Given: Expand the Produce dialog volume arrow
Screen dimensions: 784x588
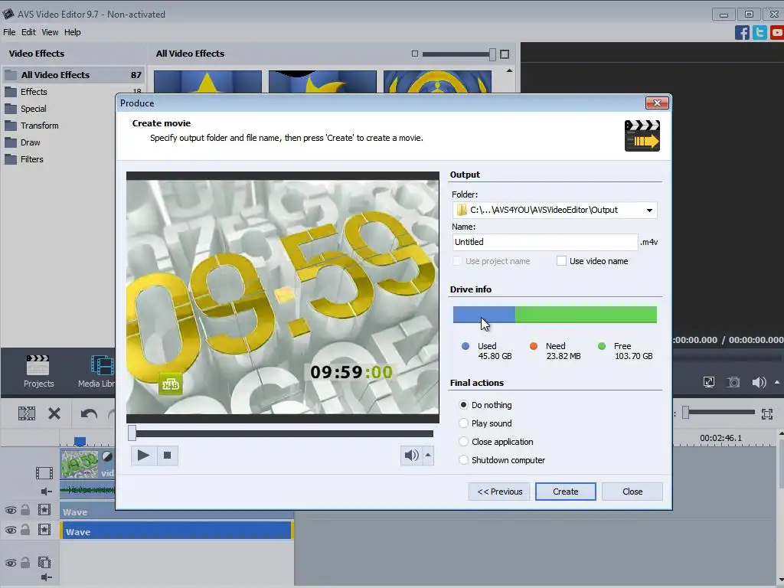Looking at the screenshot, I should tap(428, 455).
